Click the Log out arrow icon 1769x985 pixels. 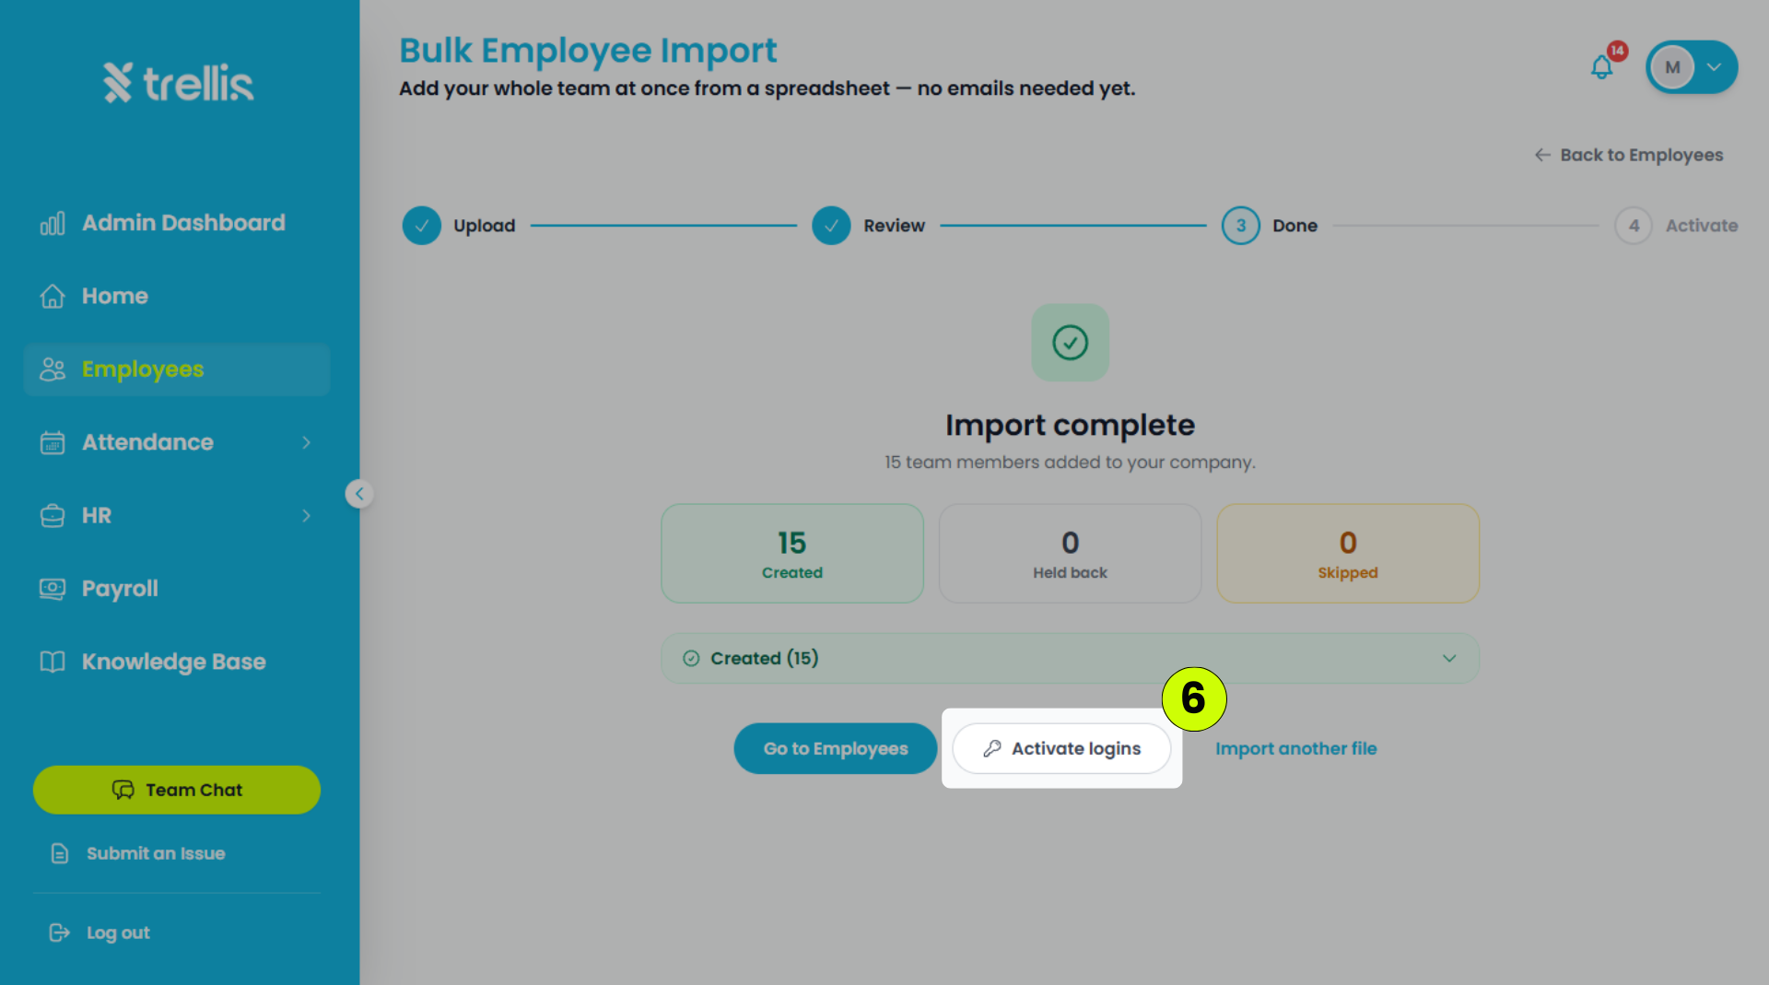click(x=60, y=932)
